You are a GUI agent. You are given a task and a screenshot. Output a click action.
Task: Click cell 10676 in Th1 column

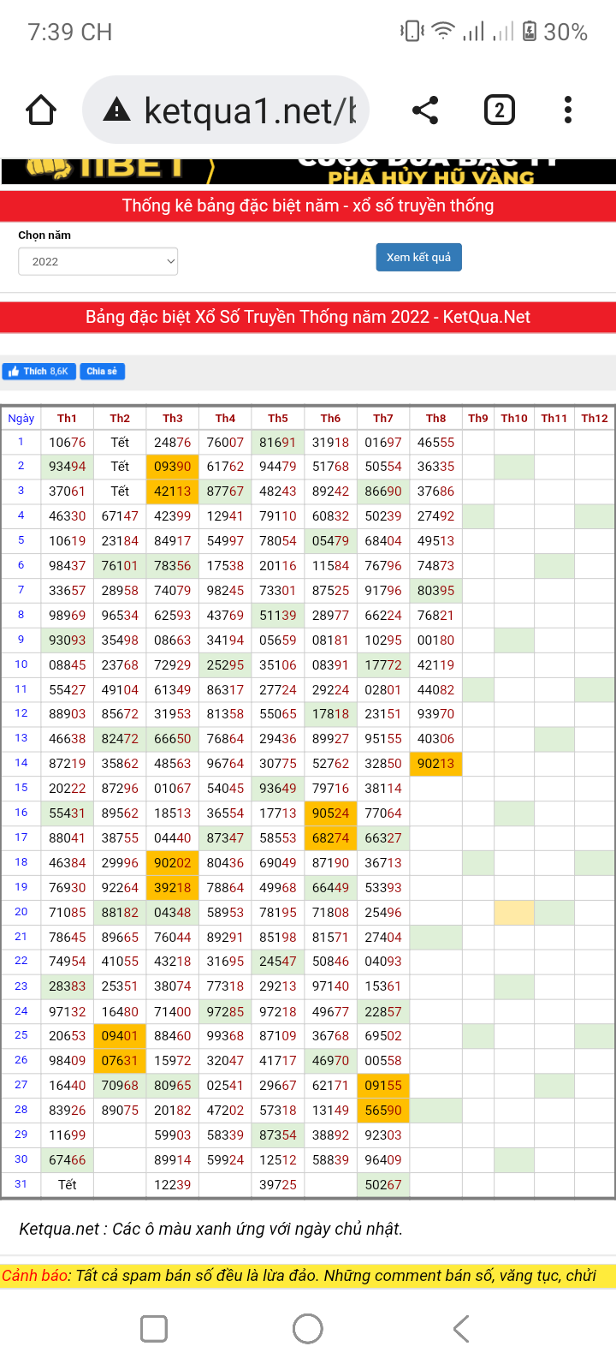point(67,443)
